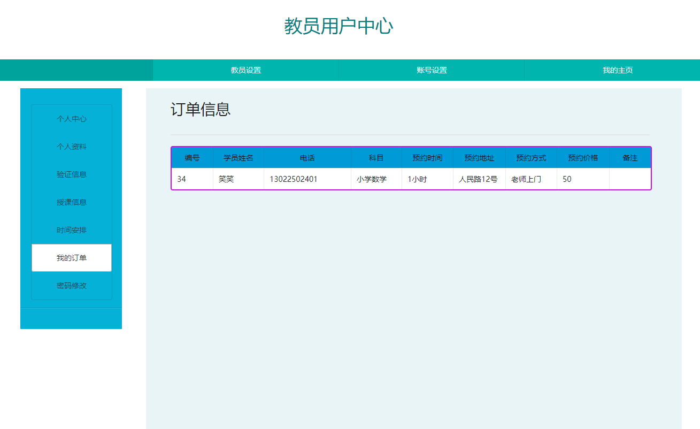This screenshot has width=700, height=429.
Task: Click the 订单信息 page heading
Action: tap(199, 110)
